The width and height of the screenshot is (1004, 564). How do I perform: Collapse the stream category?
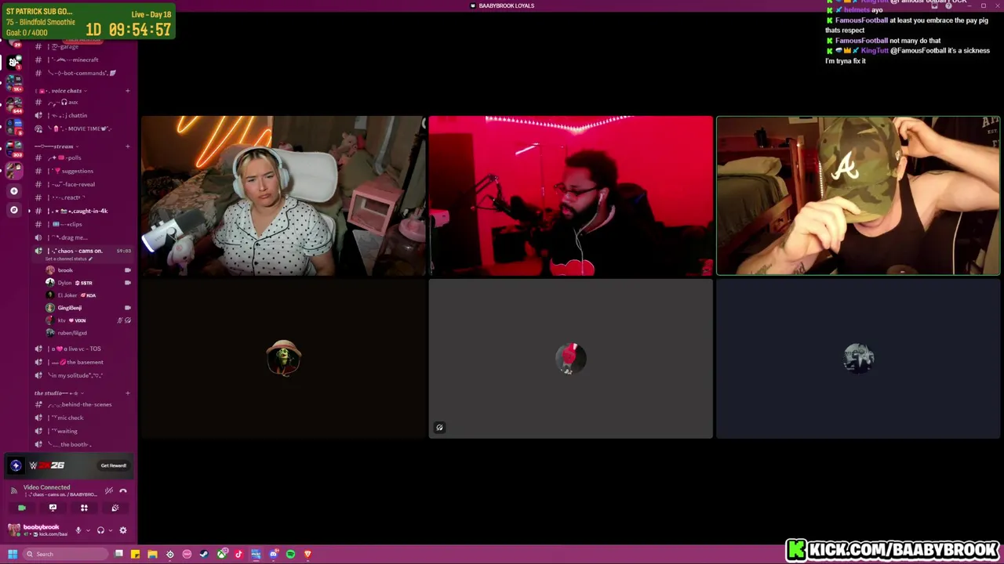pos(59,146)
